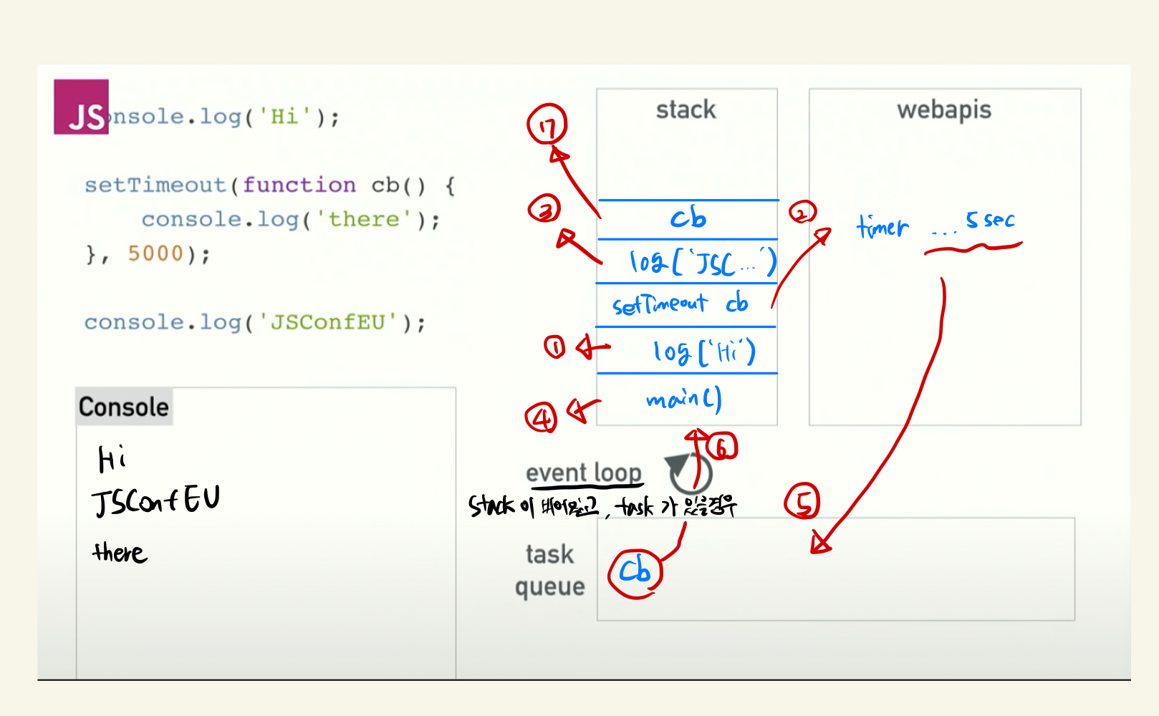The width and height of the screenshot is (1159, 716).
Task: Click the main() stack entry
Action: coord(684,398)
